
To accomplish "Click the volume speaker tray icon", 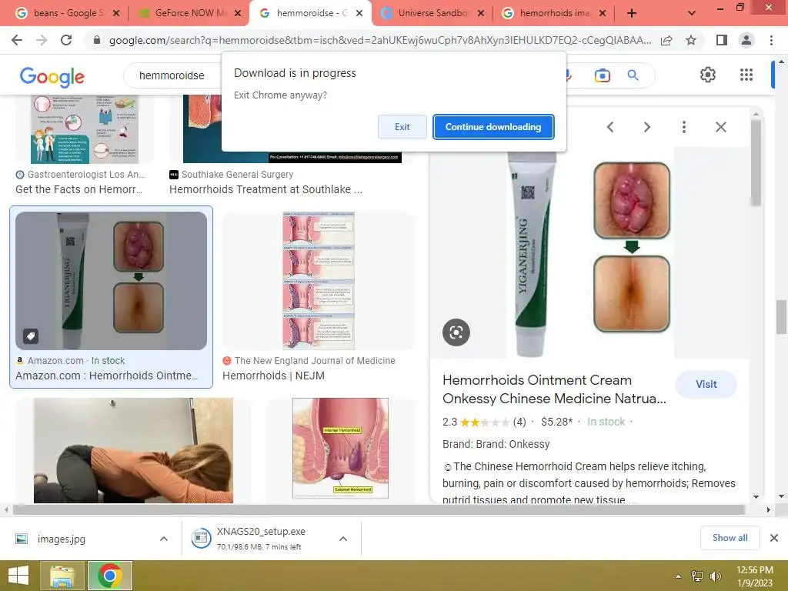I will click(x=716, y=576).
